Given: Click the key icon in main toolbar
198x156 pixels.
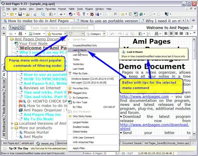Looking at the screenshot, I should pos(84,14).
